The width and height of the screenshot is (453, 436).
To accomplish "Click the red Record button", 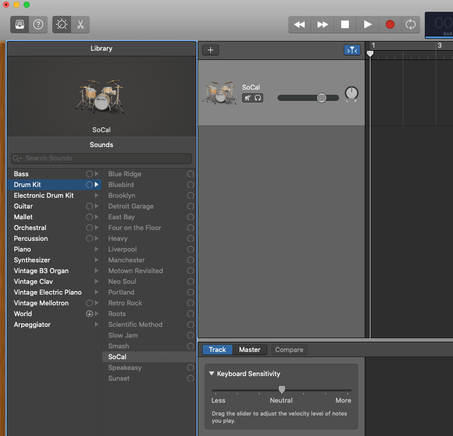I will point(390,25).
